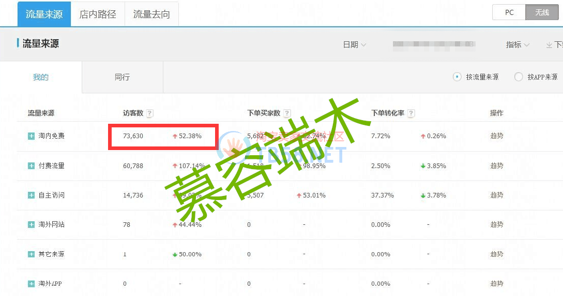The width and height of the screenshot is (563, 296).
Task: Switch to 流量去向 tab
Action: pyautogui.click(x=151, y=14)
